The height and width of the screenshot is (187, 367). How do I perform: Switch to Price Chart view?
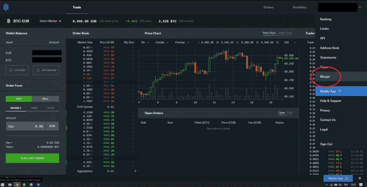(269, 33)
